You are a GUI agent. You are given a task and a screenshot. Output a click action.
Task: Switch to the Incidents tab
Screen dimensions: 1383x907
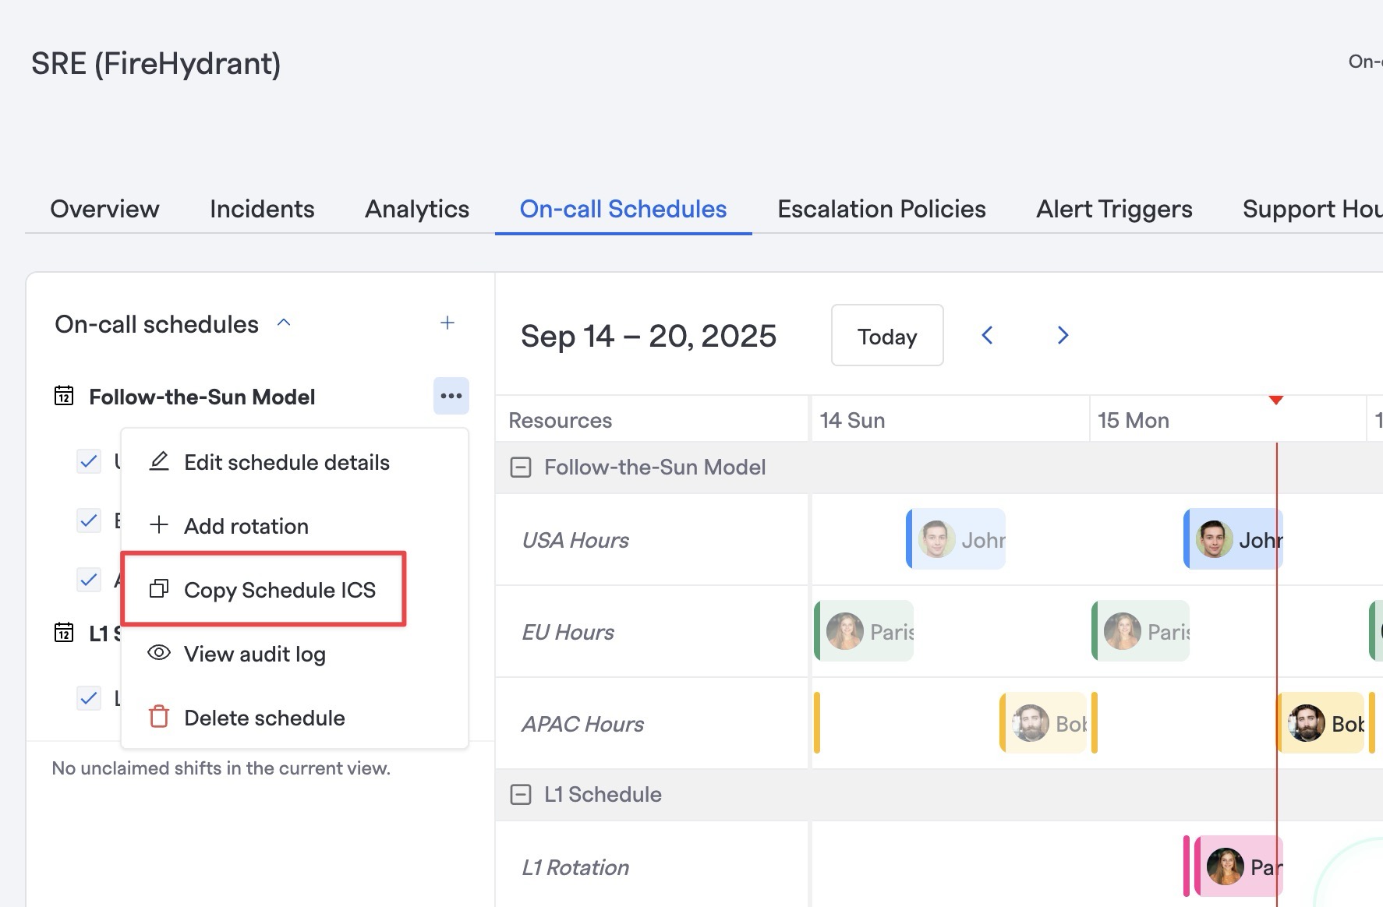click(x=262, y=209)
